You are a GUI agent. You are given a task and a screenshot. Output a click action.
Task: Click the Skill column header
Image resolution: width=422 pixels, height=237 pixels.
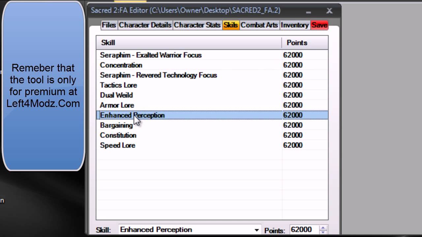[189, 43]
